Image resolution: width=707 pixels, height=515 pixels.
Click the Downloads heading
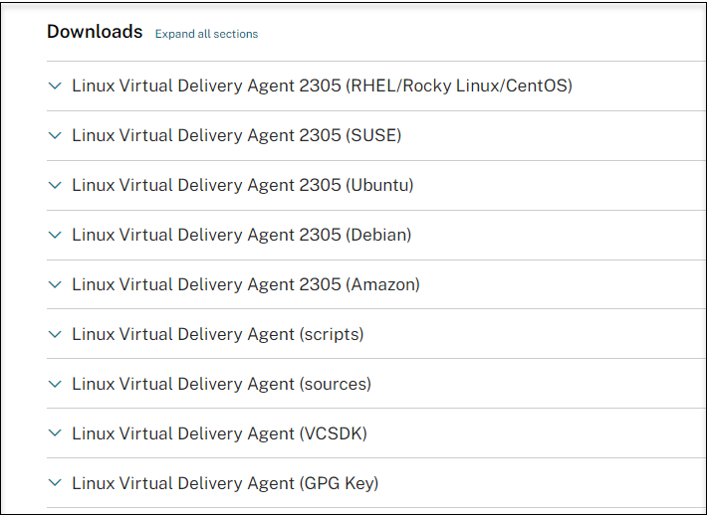pyautogui.click(x=95, y=32)
